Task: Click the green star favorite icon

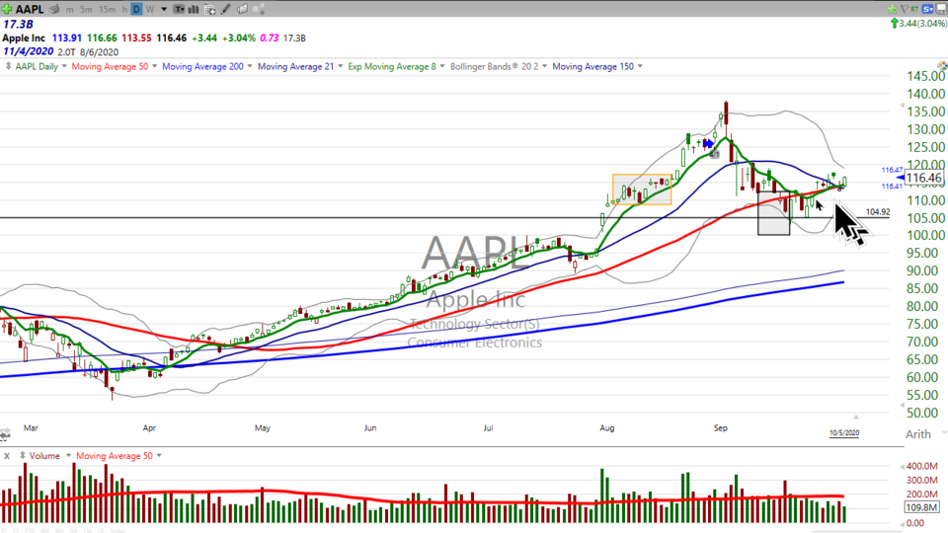Action: point(893,9)
